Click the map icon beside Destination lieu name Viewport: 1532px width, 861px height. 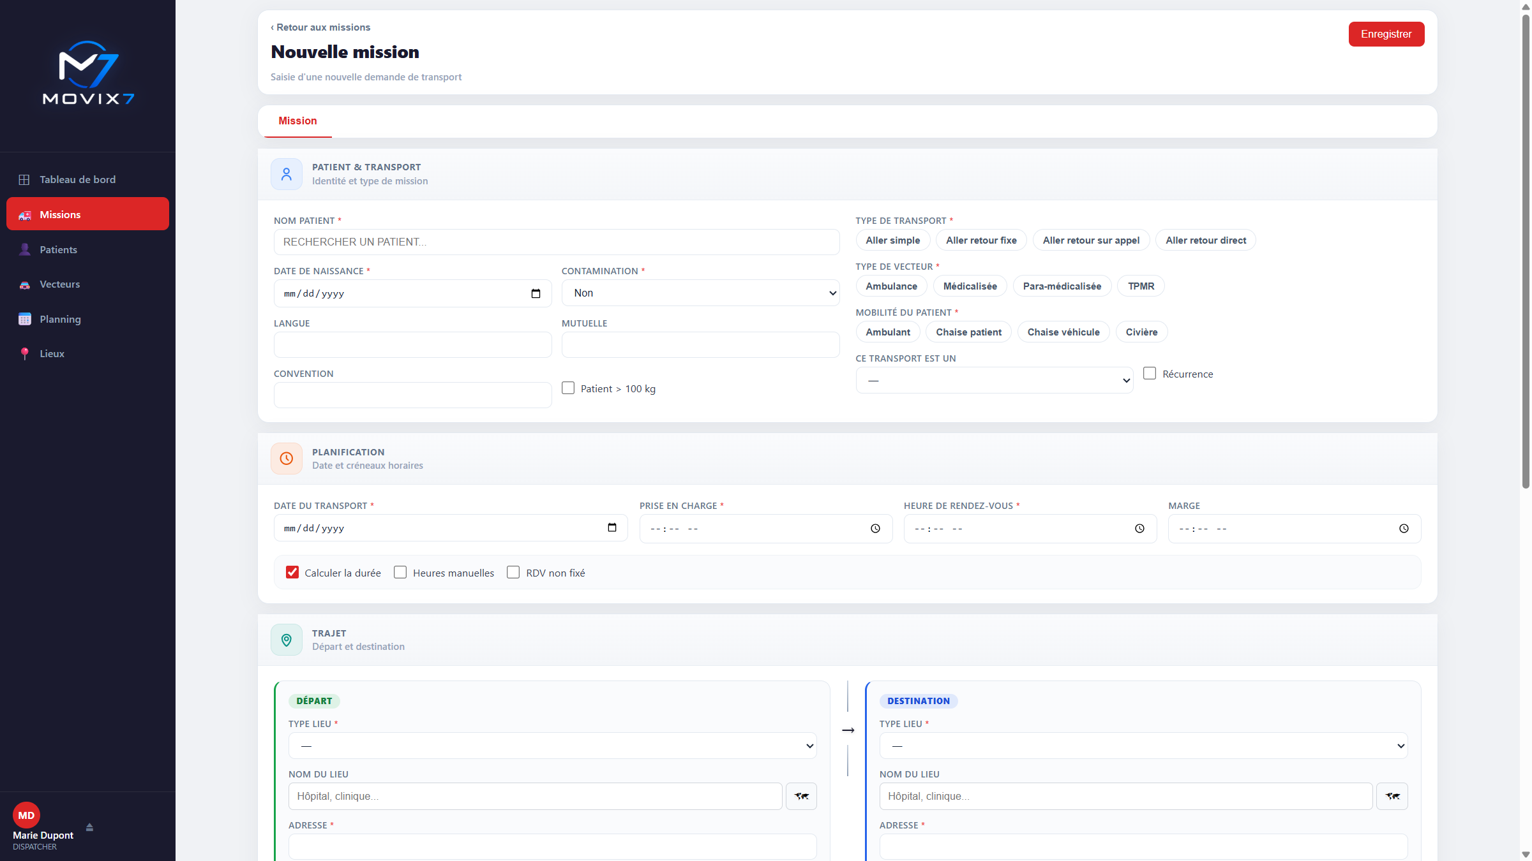click(1392, 796)
